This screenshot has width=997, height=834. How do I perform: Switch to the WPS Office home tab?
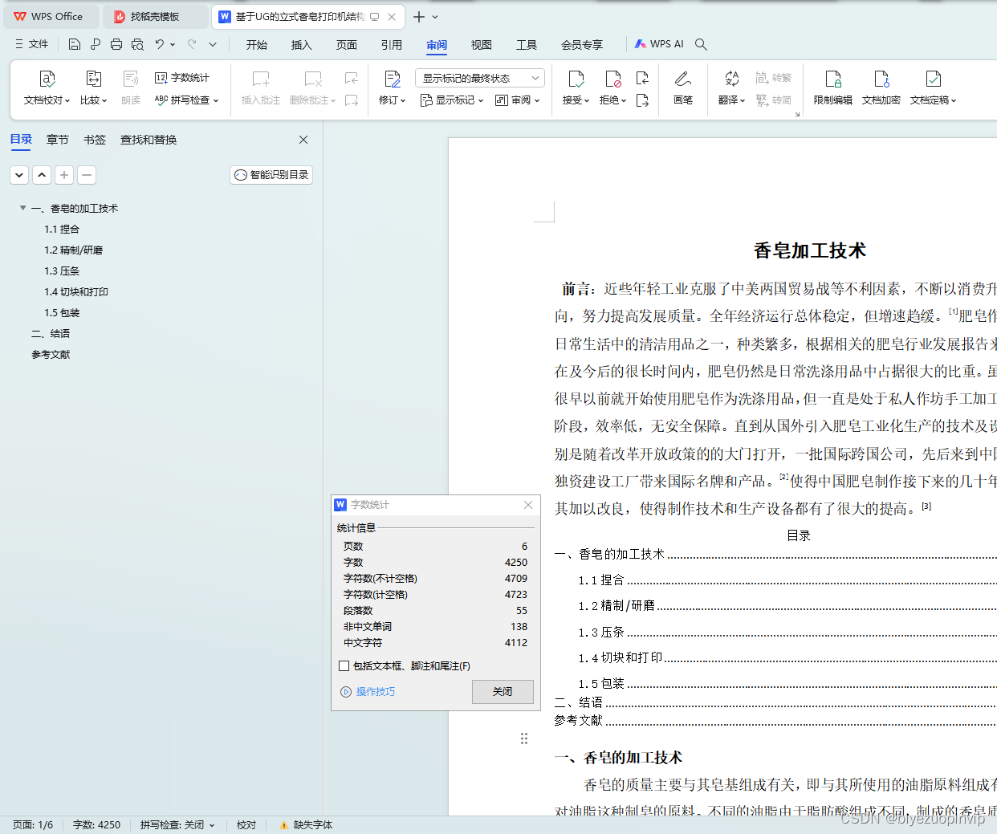[50, 16]
